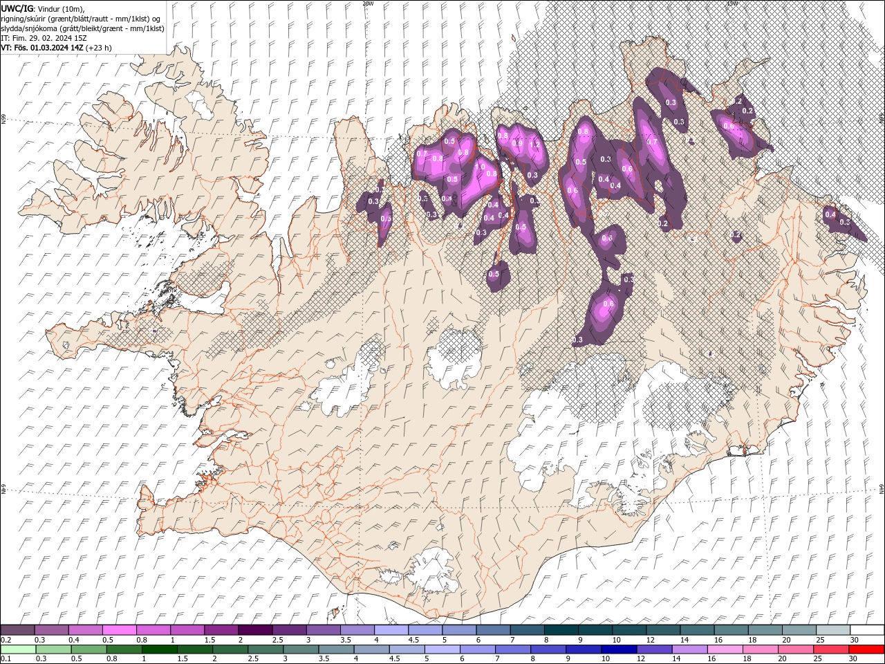Click the pale green rain swatch labeled 0.1

pos(18,649)
